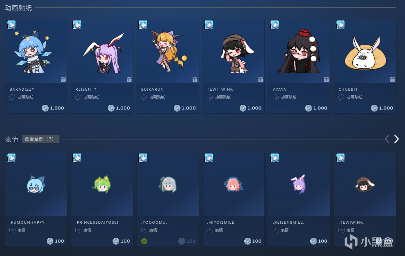This screenshot has width=405, height=256.
Task: Open the :REISENSMILE: emoticon item
Action: click(x=299, y=199)
